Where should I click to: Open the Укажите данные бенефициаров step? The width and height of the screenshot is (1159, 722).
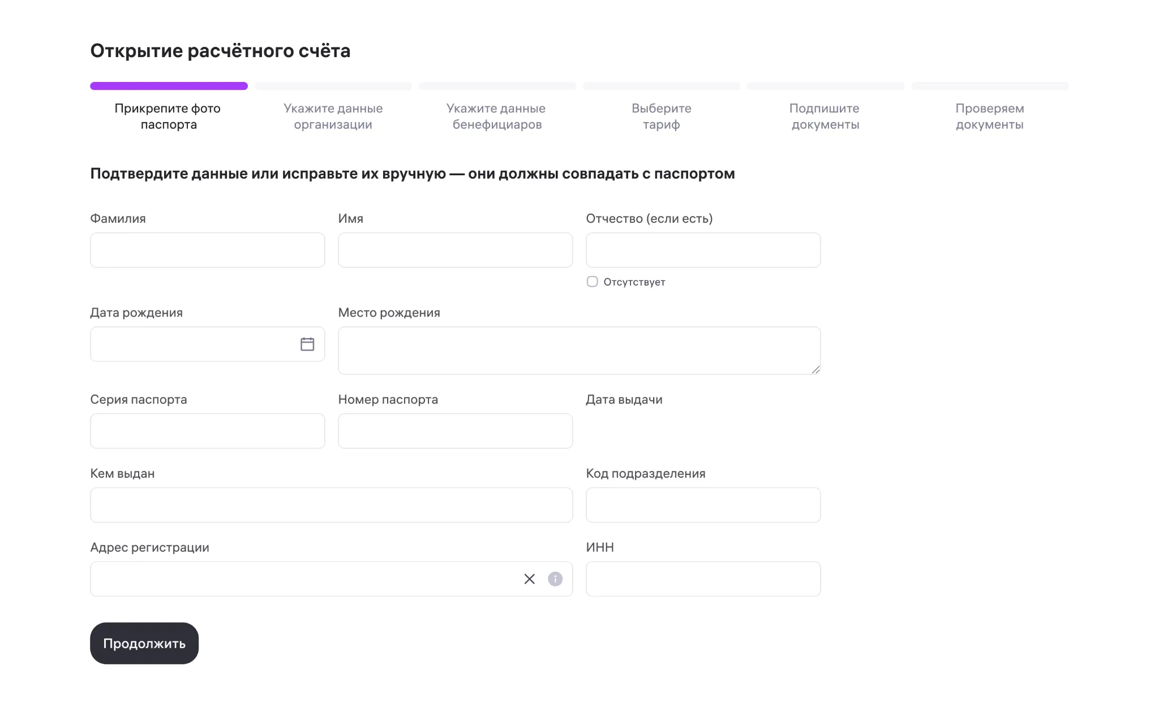tap(497, 116)
